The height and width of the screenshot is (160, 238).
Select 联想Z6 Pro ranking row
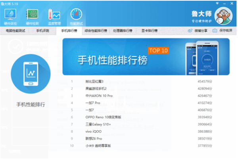(142, 139)
